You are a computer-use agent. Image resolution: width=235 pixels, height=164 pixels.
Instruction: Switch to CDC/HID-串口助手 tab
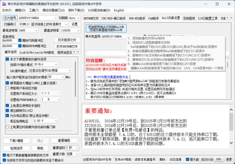(114, 18)
